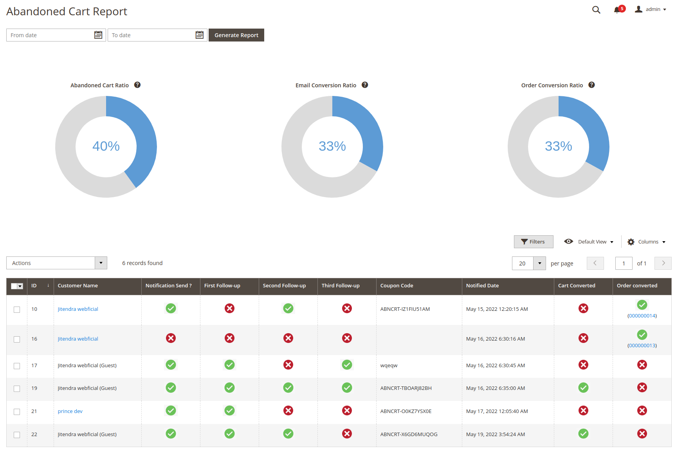Click notified date May 19, 2022 3:54:24 AM
This screenshot has width=676, height=460.
496,435
